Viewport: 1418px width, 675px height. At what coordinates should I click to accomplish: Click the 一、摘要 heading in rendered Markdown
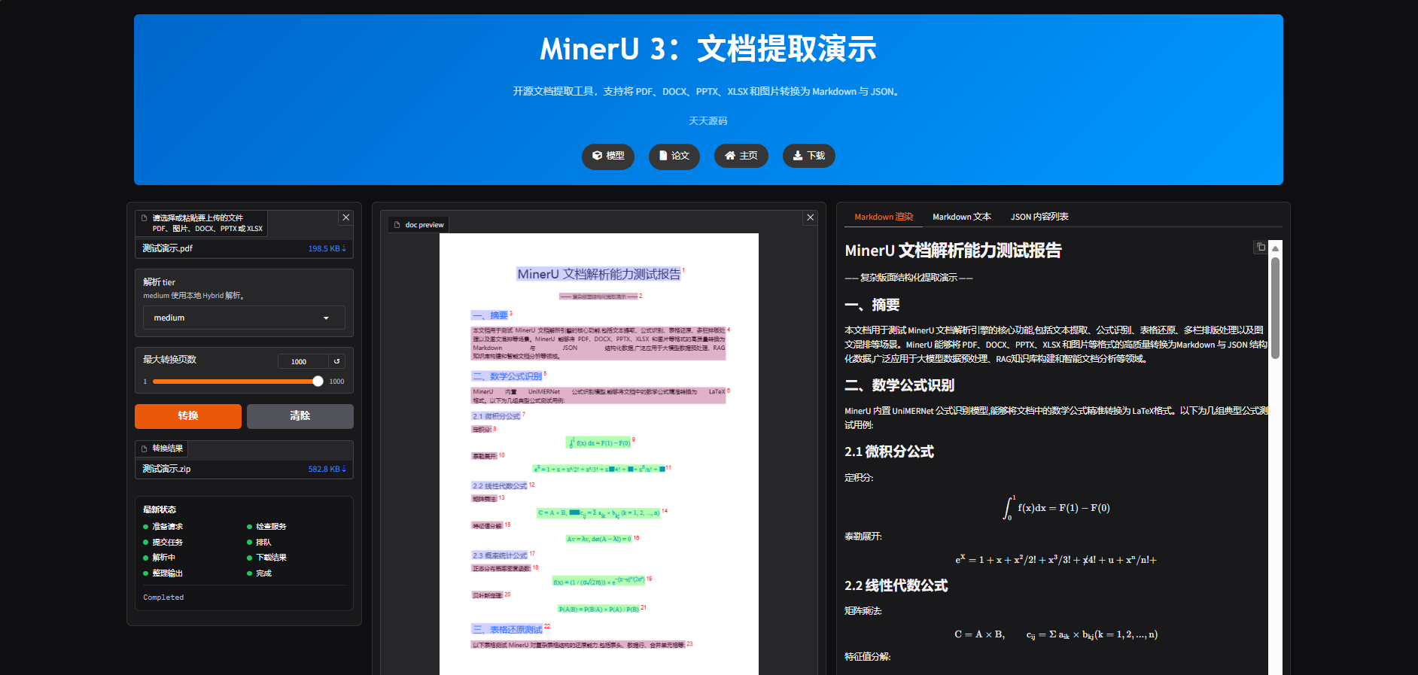click(872, 305)
